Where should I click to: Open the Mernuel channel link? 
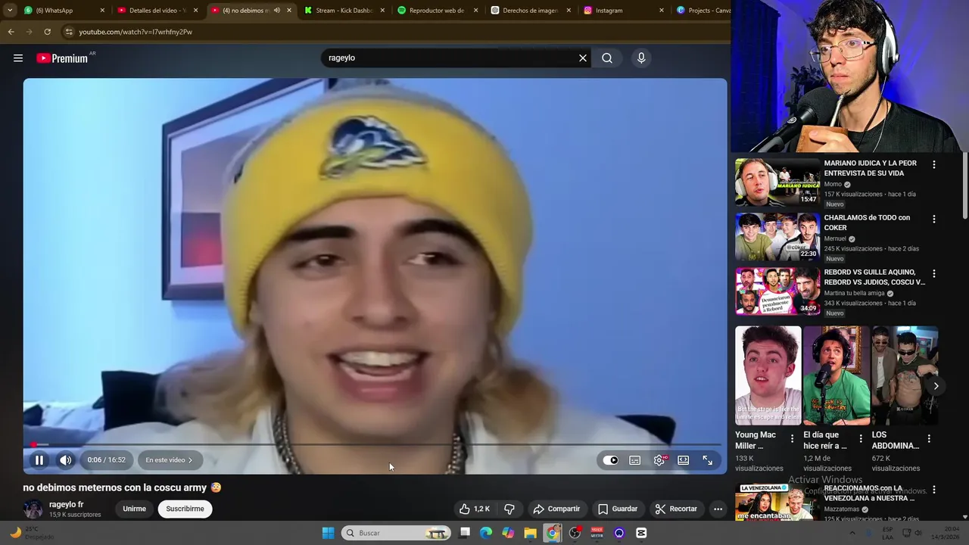[835, 239]
